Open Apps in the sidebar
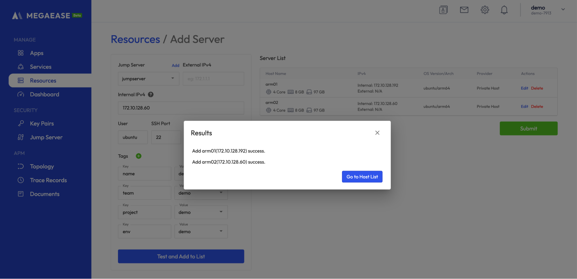This screenshot has height=279, width=577. click(x=37, y=53)
